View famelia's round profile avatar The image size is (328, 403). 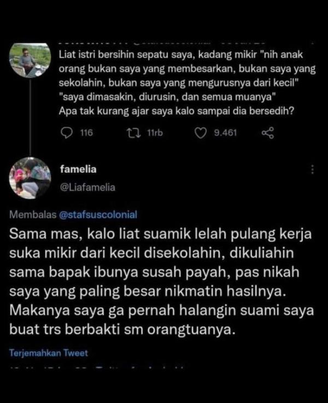click(30, 178)
